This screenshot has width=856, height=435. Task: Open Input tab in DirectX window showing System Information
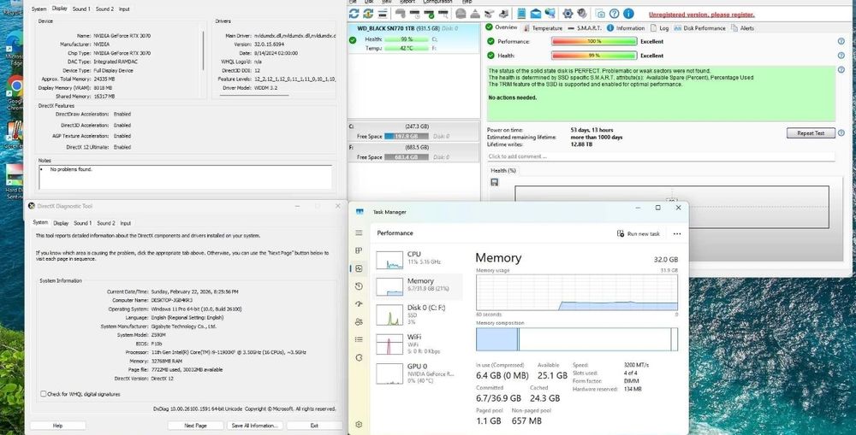coord(126,223)
